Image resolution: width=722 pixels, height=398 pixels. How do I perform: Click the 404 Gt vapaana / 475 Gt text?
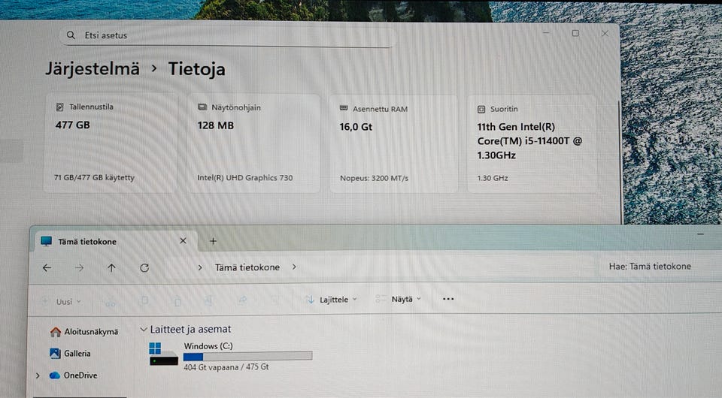coord(226,366)
